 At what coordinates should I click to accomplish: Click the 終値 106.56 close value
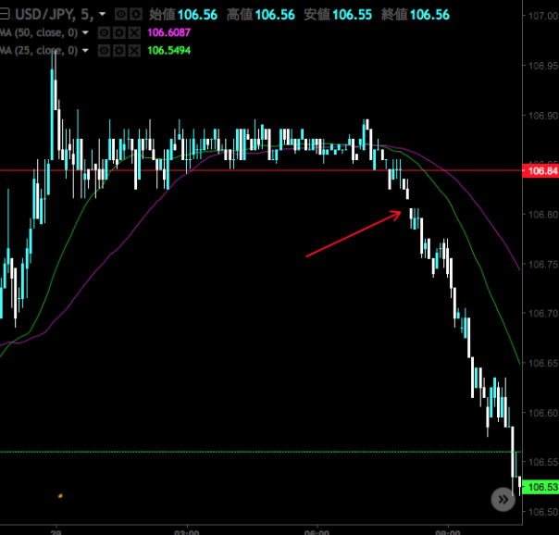click(416, 15)
